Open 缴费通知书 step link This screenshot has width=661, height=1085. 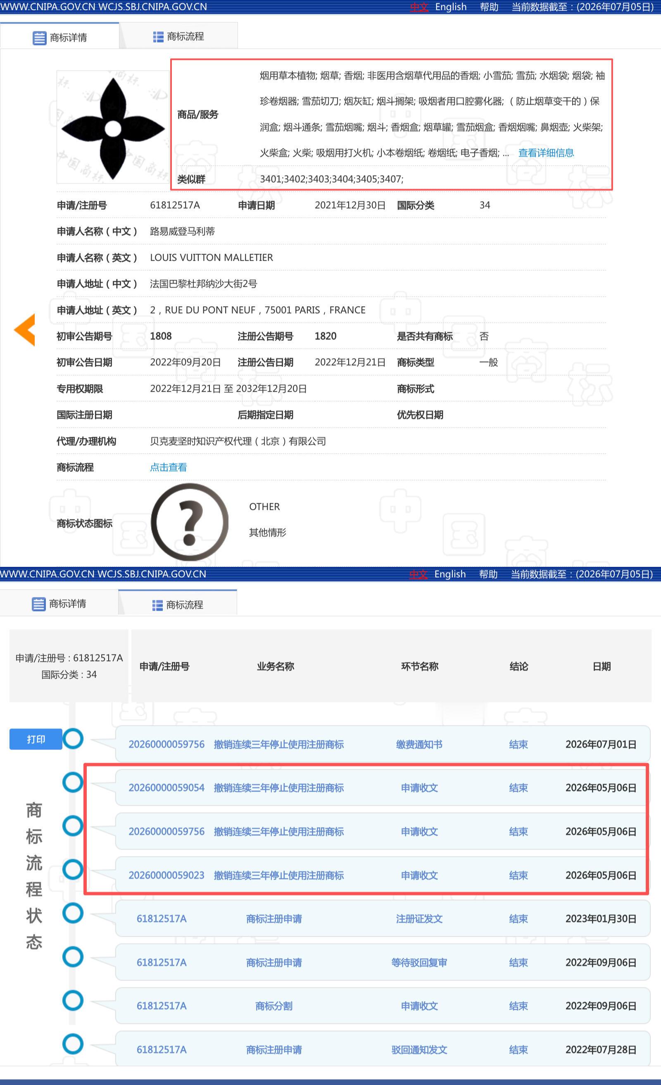(x=419, y=744)
